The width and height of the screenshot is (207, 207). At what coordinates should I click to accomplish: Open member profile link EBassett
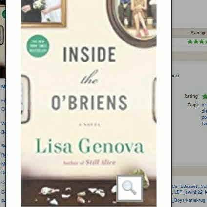[x=189, y=186]
